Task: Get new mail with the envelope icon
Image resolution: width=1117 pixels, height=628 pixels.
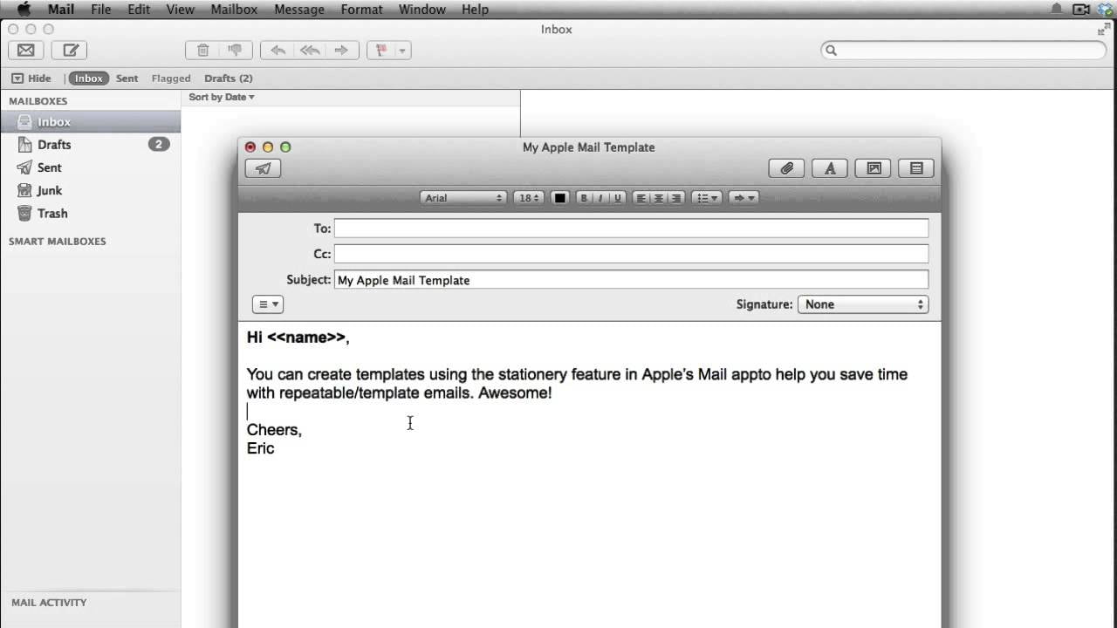Action: tap(25, 50)
